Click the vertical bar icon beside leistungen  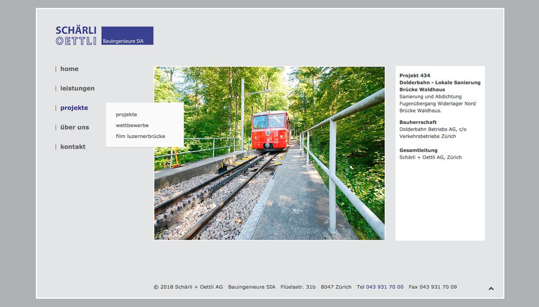[x=55, y=88]
